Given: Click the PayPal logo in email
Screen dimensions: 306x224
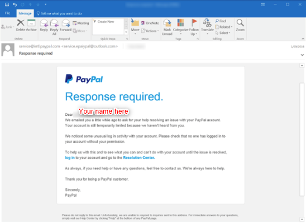Looking at the screenshot, I should coord(84,79).
